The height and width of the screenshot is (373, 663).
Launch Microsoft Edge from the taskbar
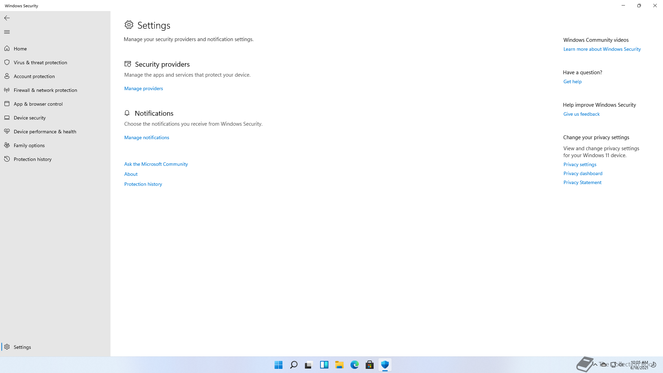354,365
